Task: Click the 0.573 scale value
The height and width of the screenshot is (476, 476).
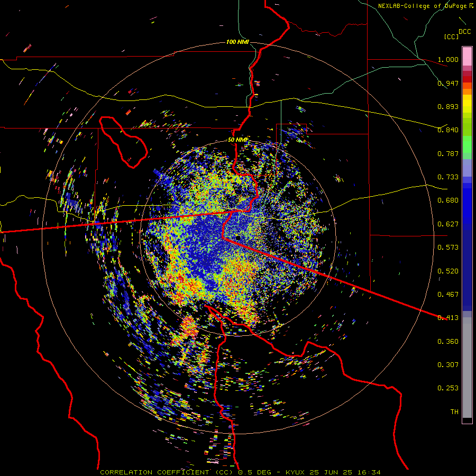Action: tap(448, 248)
